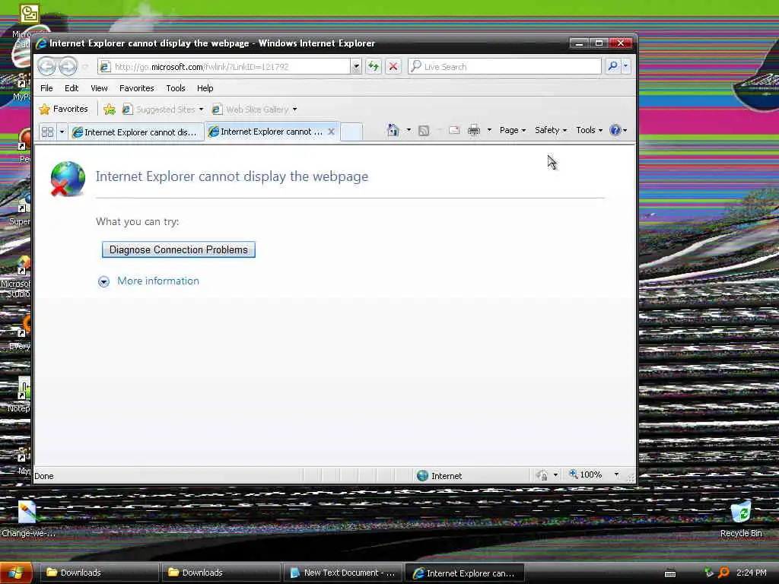779x584 pixels.
Task: Click the Quick Tabs grid icon
Action: click(48, 132)
